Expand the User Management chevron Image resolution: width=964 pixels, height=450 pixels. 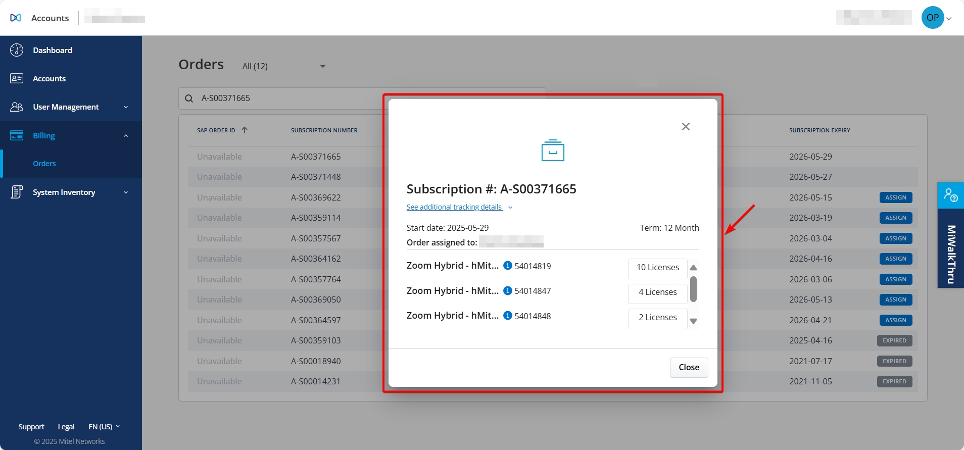[126, 107]
